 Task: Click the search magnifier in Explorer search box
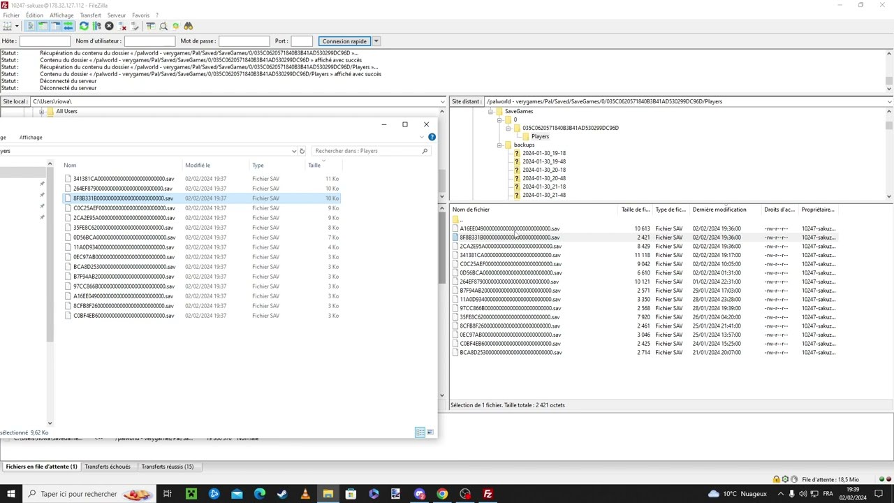pos(425,151)
